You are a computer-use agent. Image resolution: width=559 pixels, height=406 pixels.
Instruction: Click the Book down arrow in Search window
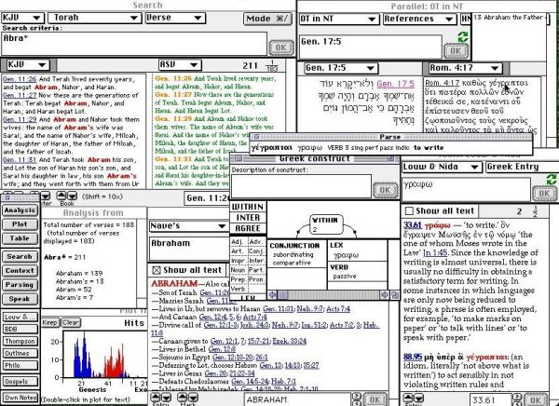click(73, 196)
